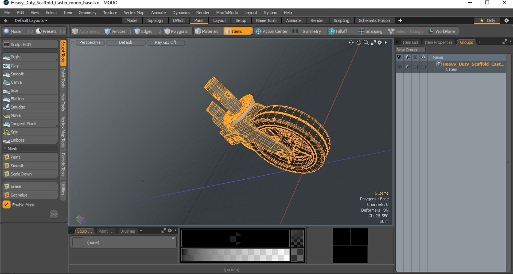Screen dimensions: 513x274
Task: Open the Default Layouts dropdown
Action: (31, 21)
